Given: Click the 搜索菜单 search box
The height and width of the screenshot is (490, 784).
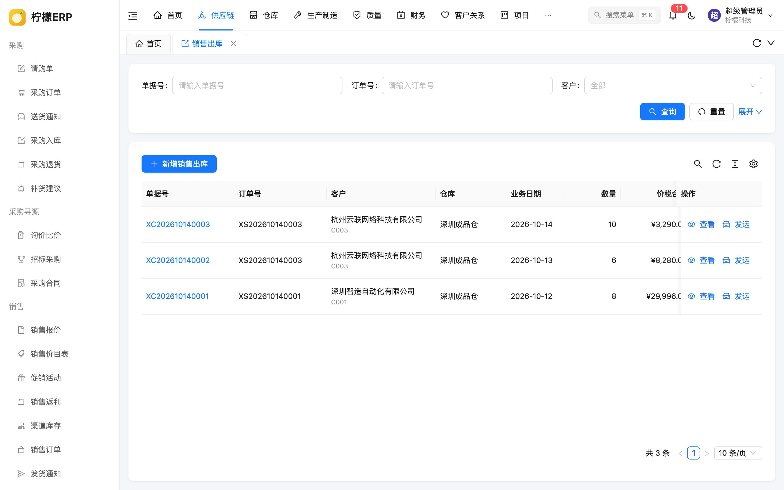Looking at the screenshot, I should (624, 15).
